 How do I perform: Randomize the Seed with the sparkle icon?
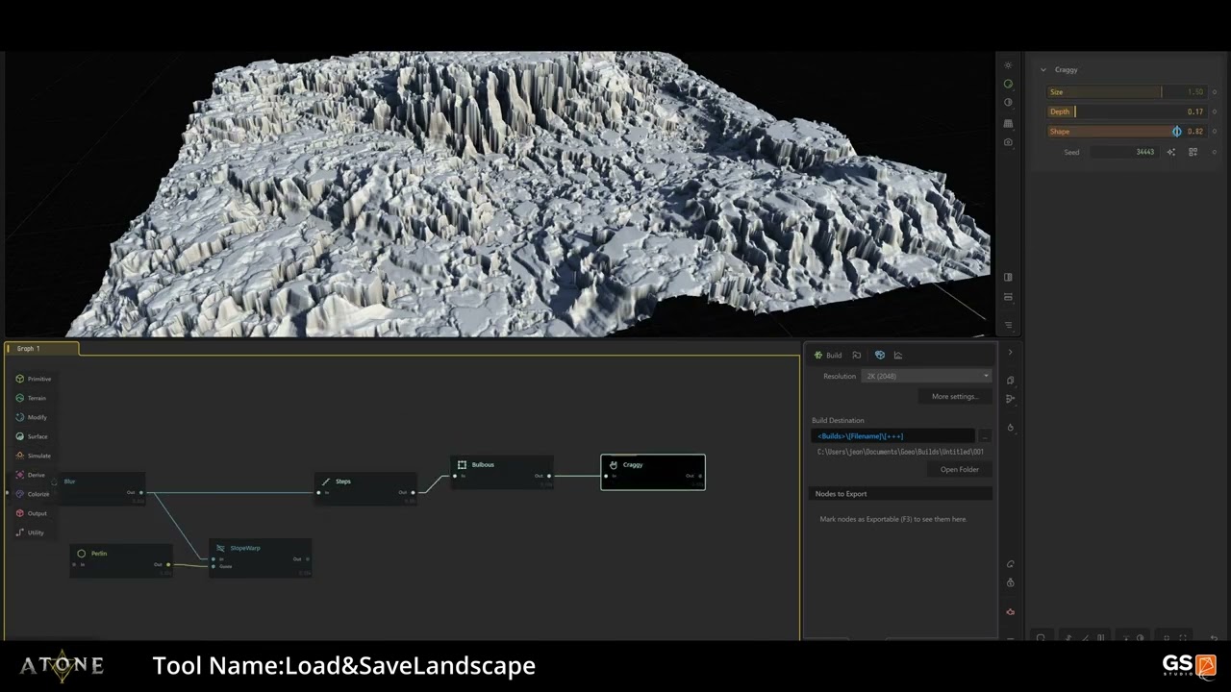(x=1171, y=152)
